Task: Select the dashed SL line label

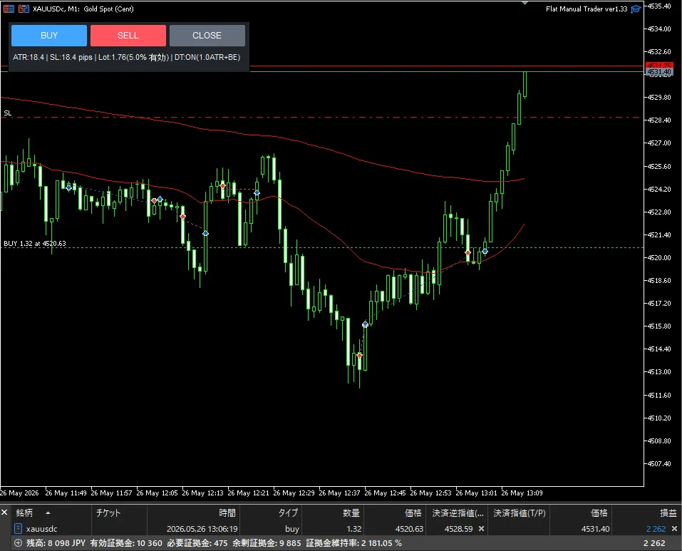Action: point(7,113)
